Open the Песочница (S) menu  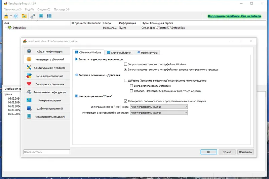(12, 9)
